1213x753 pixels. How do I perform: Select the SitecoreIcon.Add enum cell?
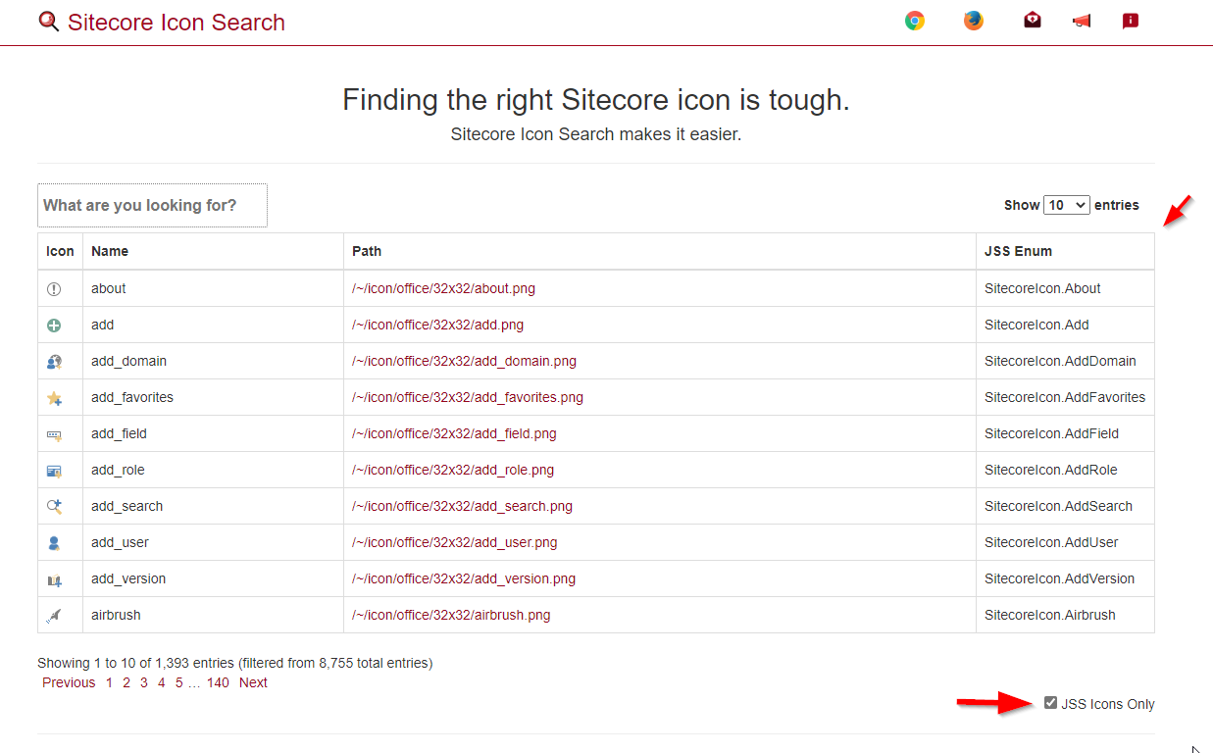[x=1065, y=325]
